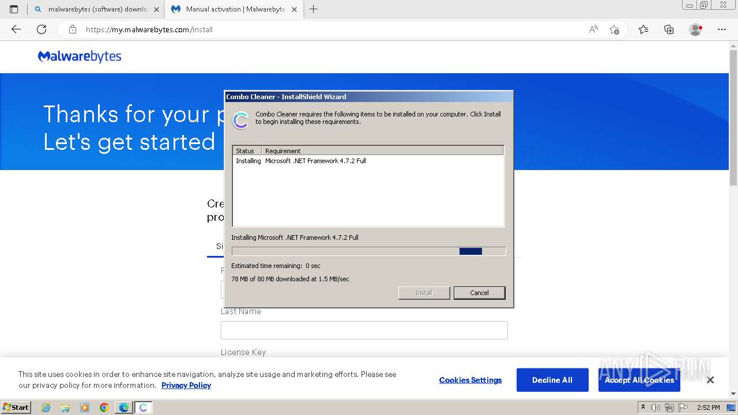Select the Manual activation | Malwarebytes tab

click(234, 9)
